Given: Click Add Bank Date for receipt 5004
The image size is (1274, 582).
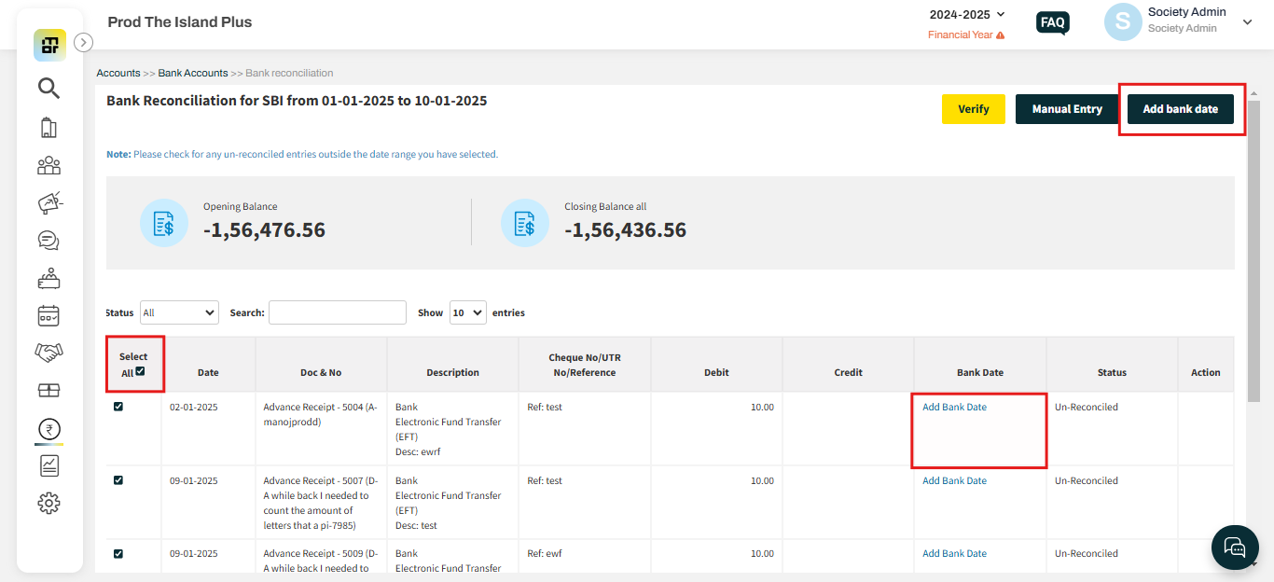Looking at the screenshot, I should point(954,407).
